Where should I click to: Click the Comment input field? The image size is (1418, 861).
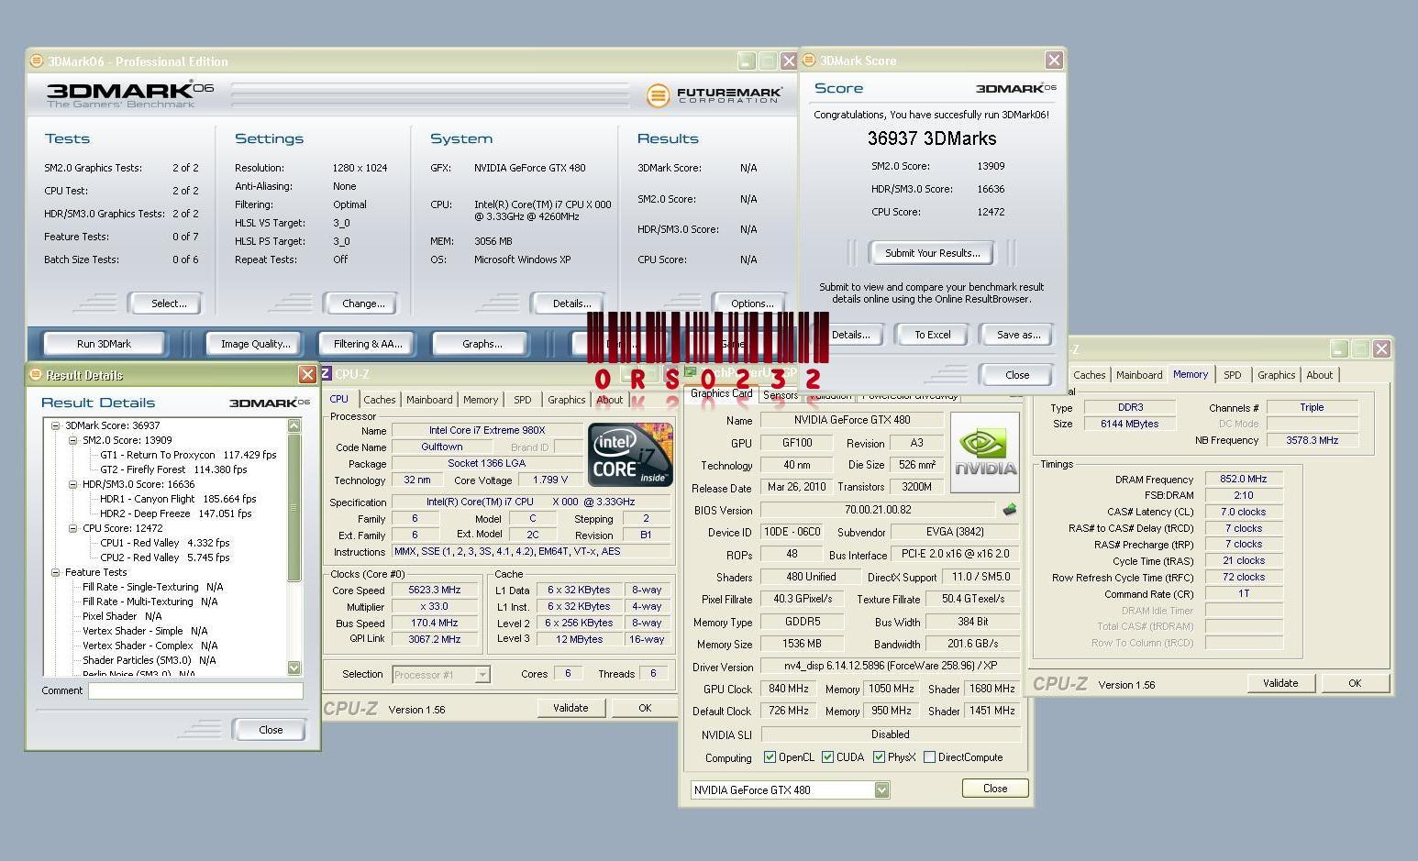click(195, 690)
